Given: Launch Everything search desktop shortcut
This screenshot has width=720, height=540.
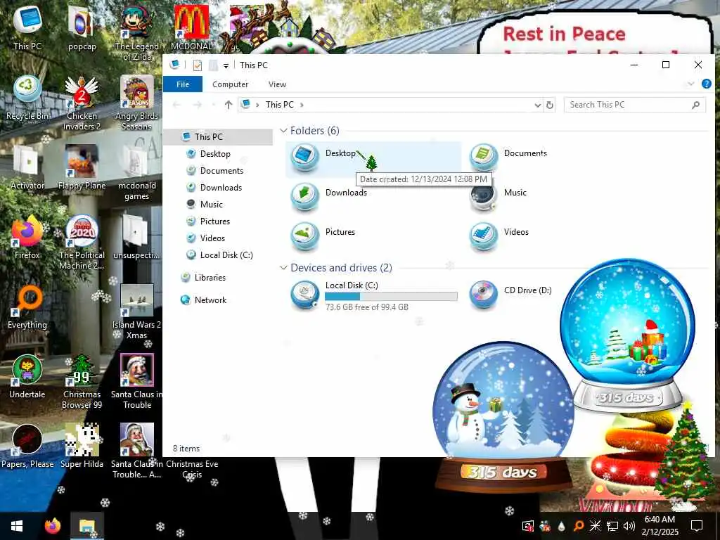Looking at the screenshot, I should coord(27,307).
